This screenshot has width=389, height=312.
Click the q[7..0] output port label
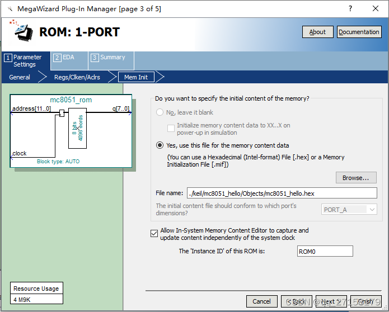click(121, 108)
